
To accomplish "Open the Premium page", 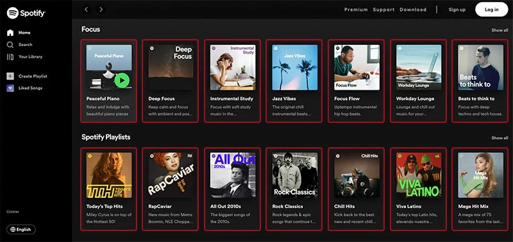I will (356, 10).
